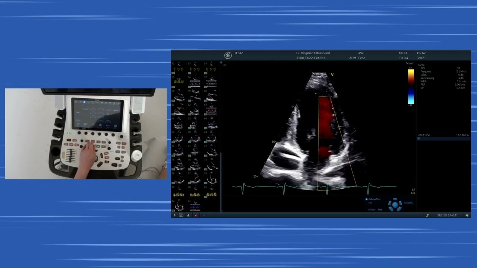
Task: Click the status bar timestamp 31/01/22 13:45:11
Action: [x=447, y=215]
